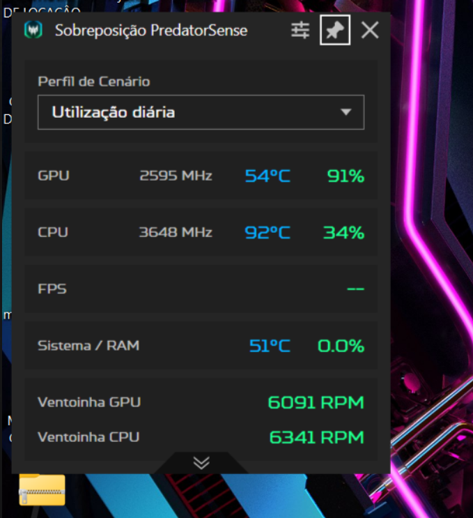Click the dropdown arrow beside Utilização diária
The height and width of the screenshot is (518, 473).
(x=346, y=112)
